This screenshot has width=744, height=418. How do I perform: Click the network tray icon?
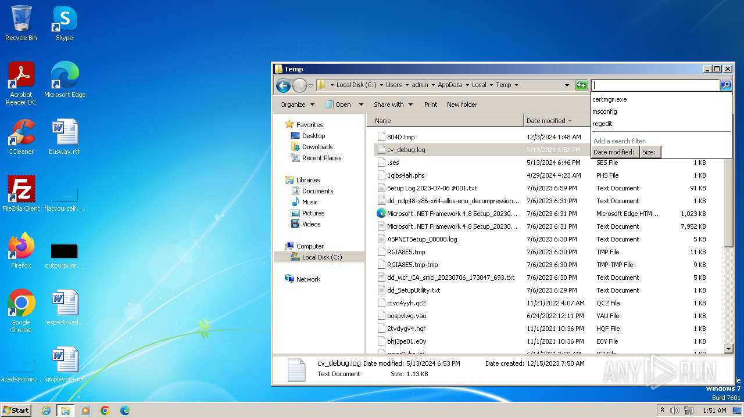point(689,410)
